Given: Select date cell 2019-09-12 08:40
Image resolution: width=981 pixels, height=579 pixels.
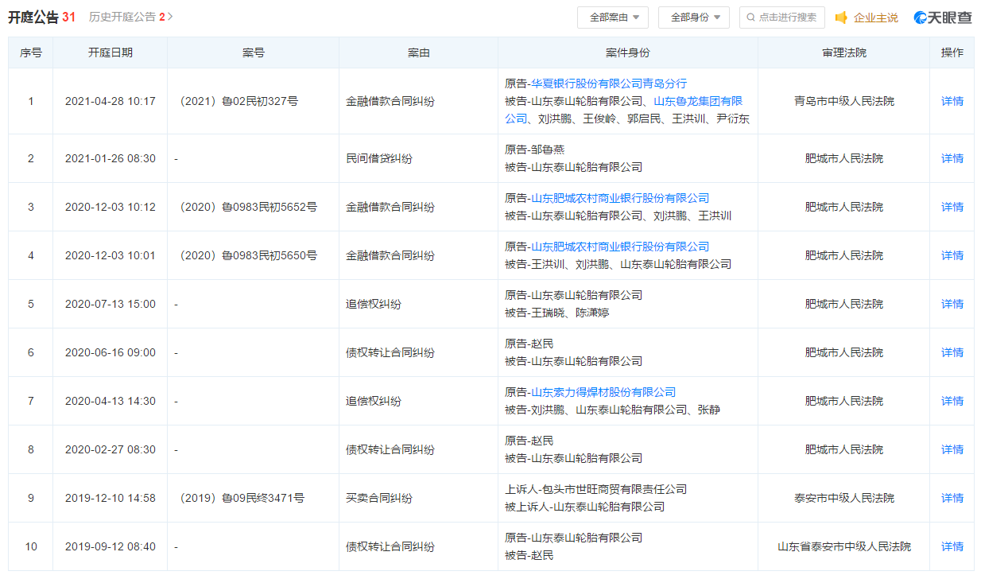Looking at the screenshot, I should [x=111, y=546].
